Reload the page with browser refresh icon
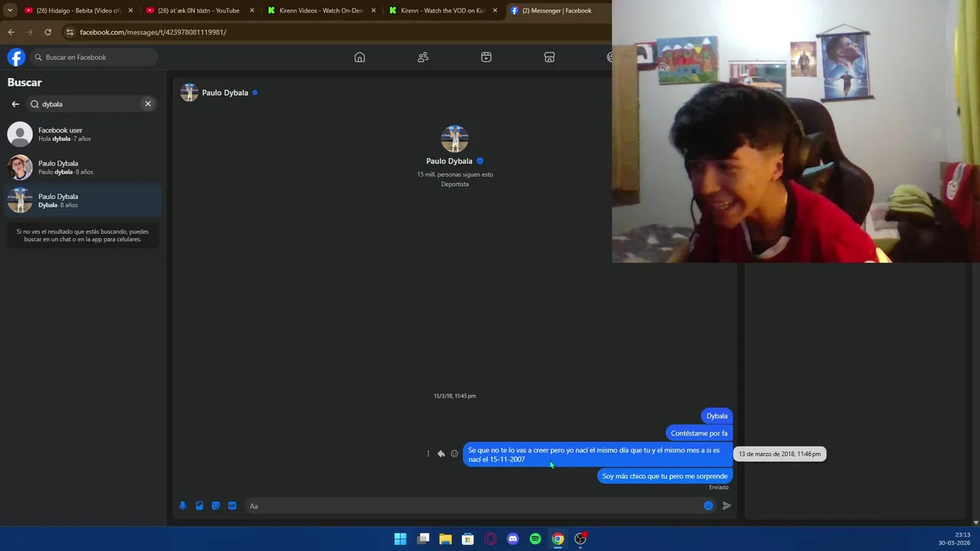Viewport: 980px width, 551px height. coord(47,32)
